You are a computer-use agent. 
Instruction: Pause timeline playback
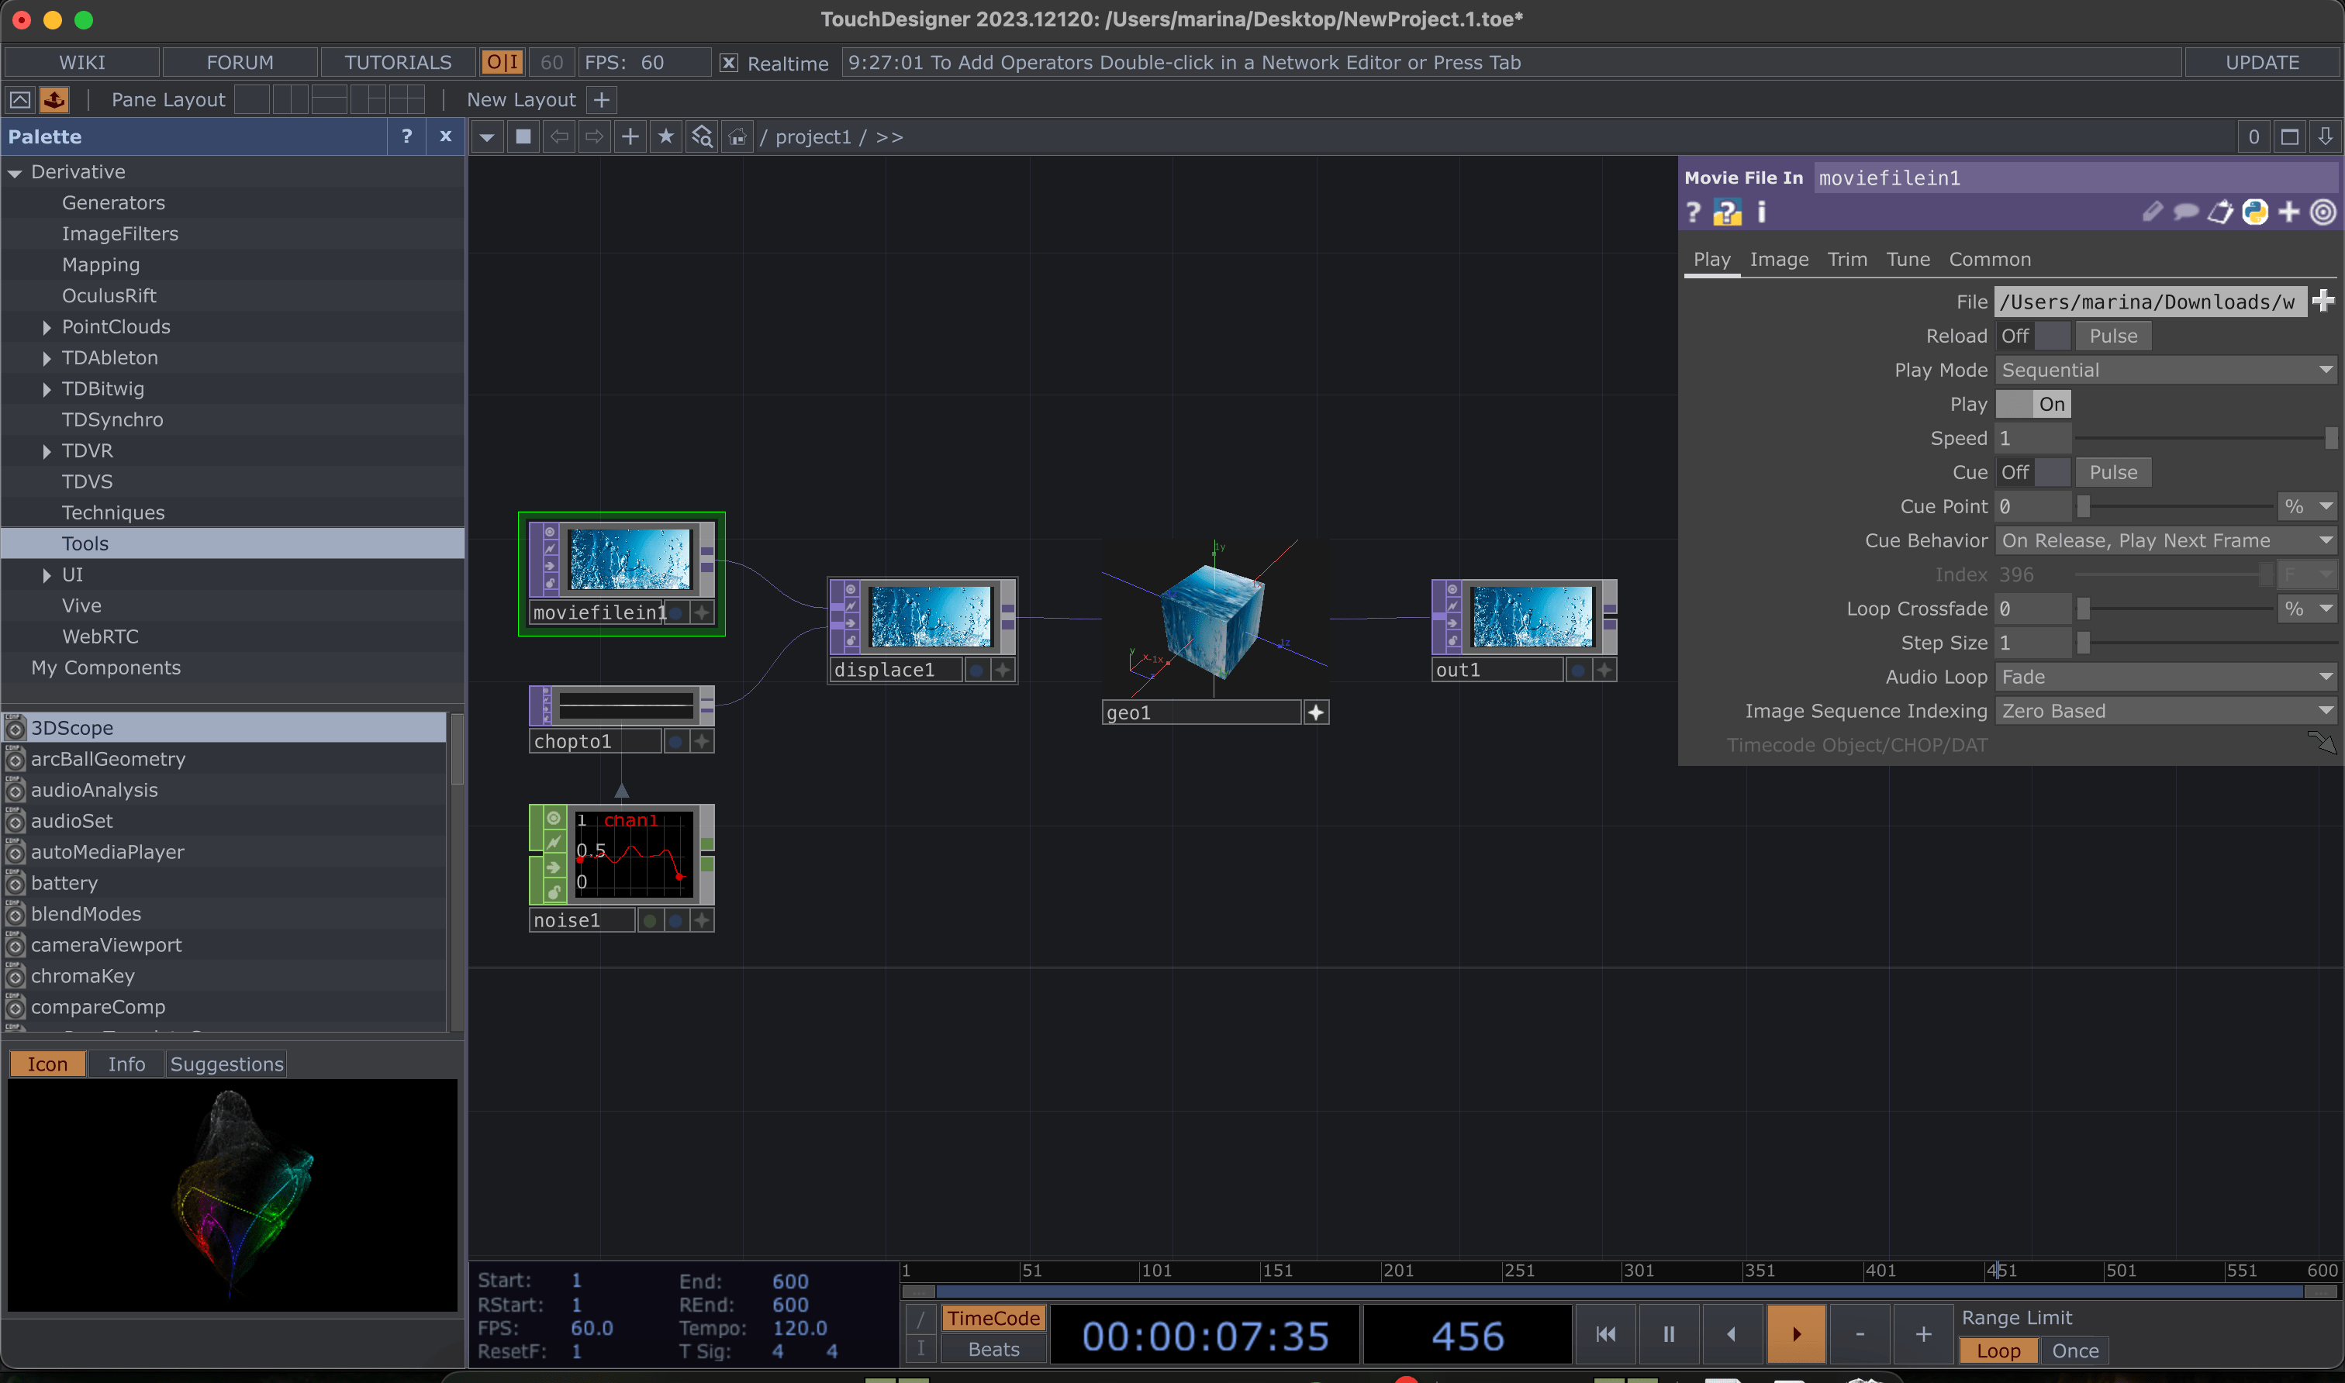click(1668, 1333)
